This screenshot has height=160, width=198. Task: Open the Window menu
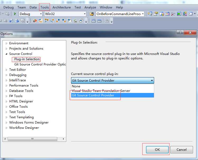106,7
